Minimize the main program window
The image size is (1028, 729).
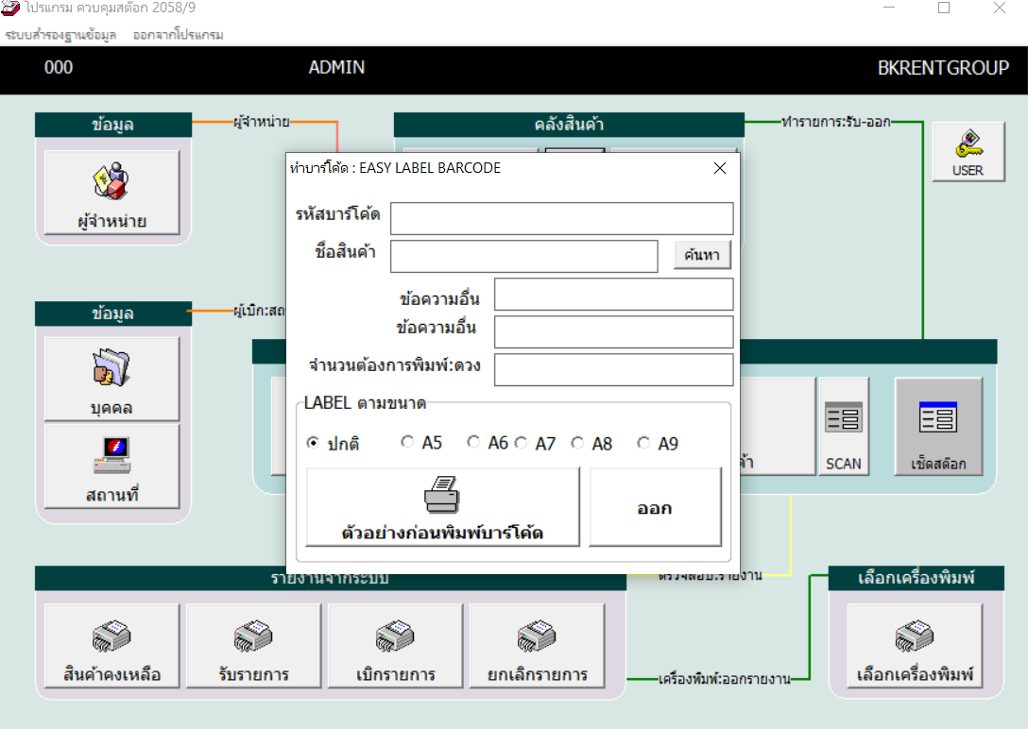(889, 8)
